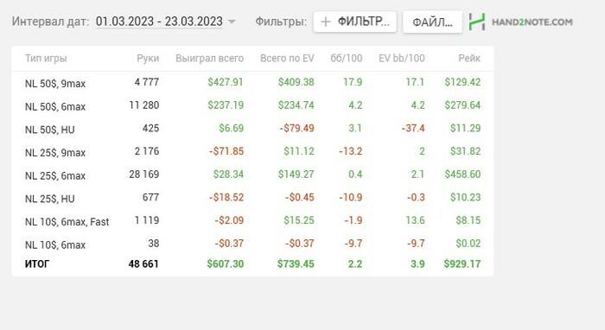Sort by Рейк column header
Image resolution: width=605 pixels, height=330 pixels.
(x=469, y=58)
